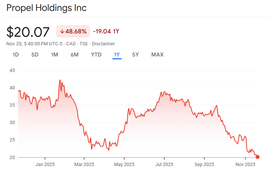The image size is (270, 172).
Task: Click the Jul 2025 axis label
Action: (x=164, y=164)
